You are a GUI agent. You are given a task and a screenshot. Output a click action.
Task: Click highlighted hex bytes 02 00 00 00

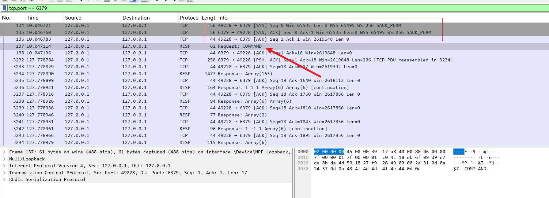pyautogui.click(x=329, y=152)
